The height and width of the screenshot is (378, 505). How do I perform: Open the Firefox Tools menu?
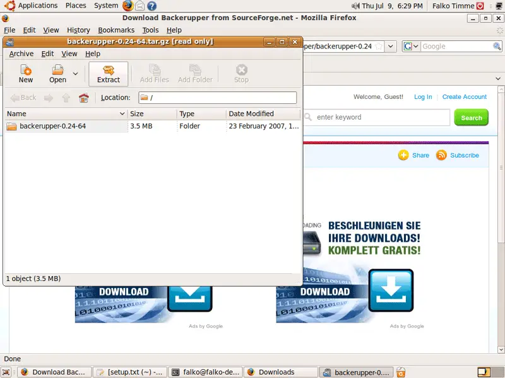click(150, 30)
